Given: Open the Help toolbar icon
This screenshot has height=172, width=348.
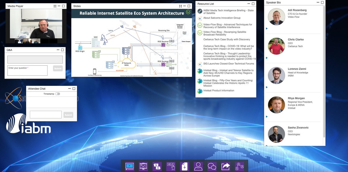Looking at the screenshot, I should coord(171,166).
